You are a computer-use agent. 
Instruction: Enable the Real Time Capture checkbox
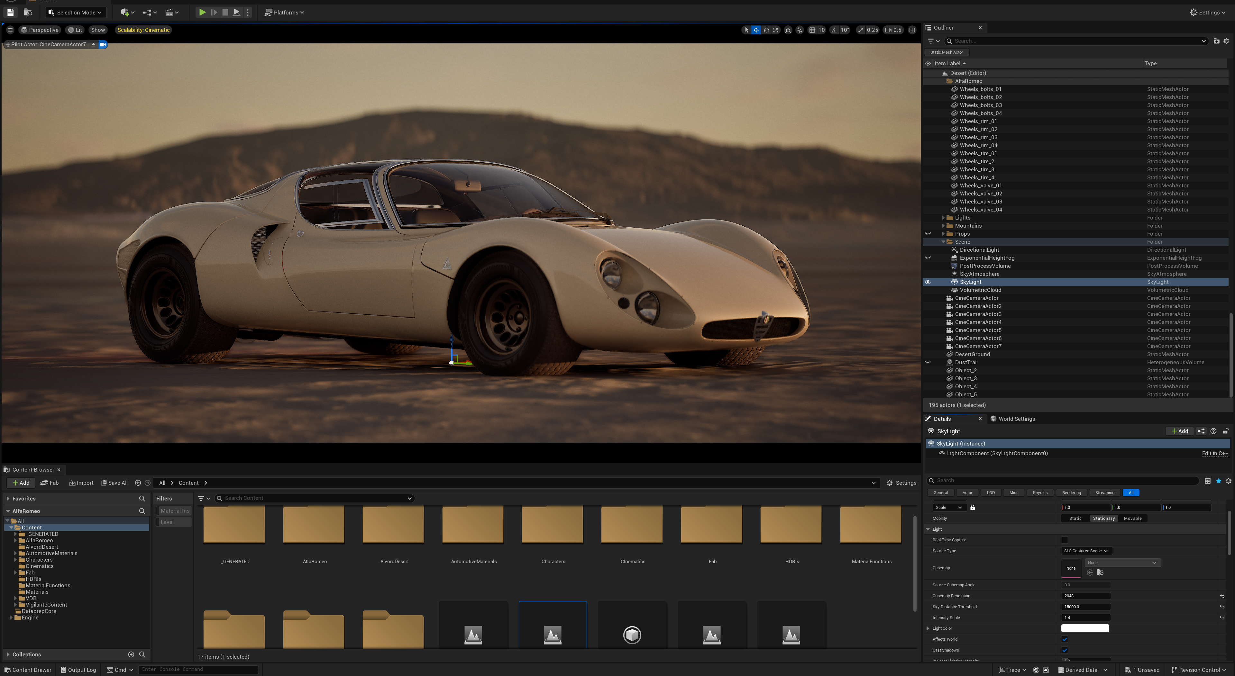(1064, 540)
